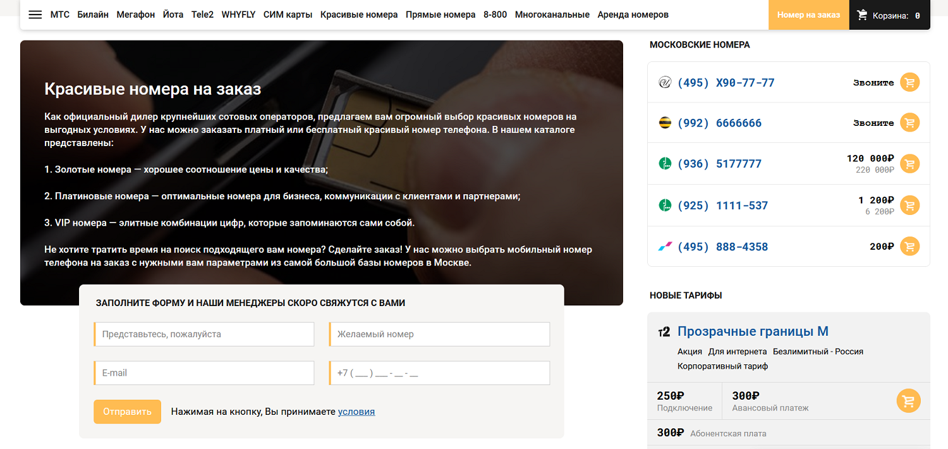
Task: Open the 8-800 numbers page
Action: pyautogui.click(x=495, y=15)
